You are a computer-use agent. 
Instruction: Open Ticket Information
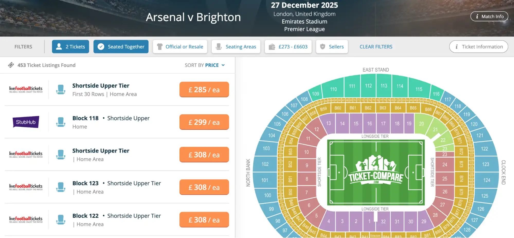(x=478, y=46)
